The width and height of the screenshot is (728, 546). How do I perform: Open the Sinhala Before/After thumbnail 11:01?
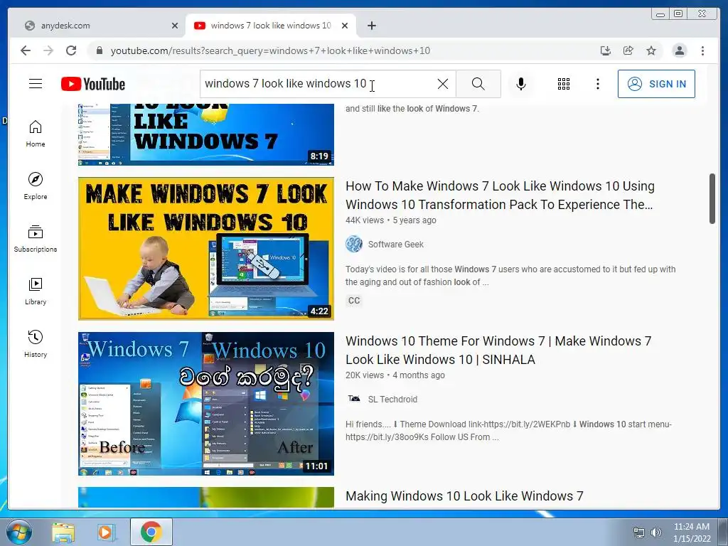coord(206,404)
